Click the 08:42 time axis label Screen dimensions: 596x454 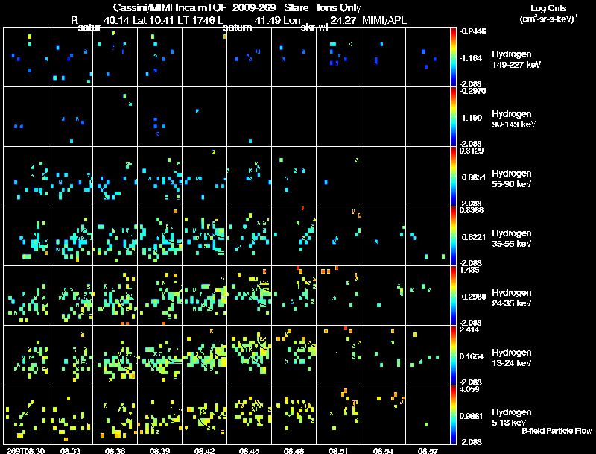click(x=204, y=450)
